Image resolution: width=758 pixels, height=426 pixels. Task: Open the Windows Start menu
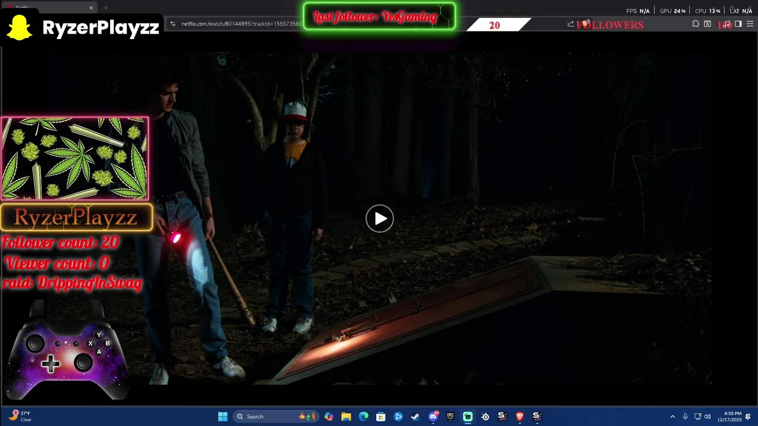[x=223, y=417]
